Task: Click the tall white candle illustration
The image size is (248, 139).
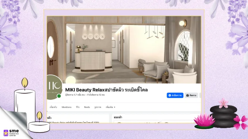Action: (25, 102)
